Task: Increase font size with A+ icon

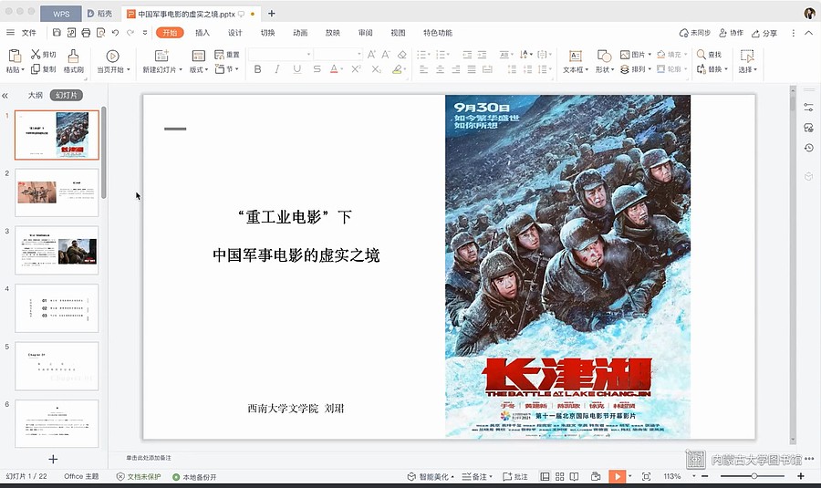Action: (371, 55)
